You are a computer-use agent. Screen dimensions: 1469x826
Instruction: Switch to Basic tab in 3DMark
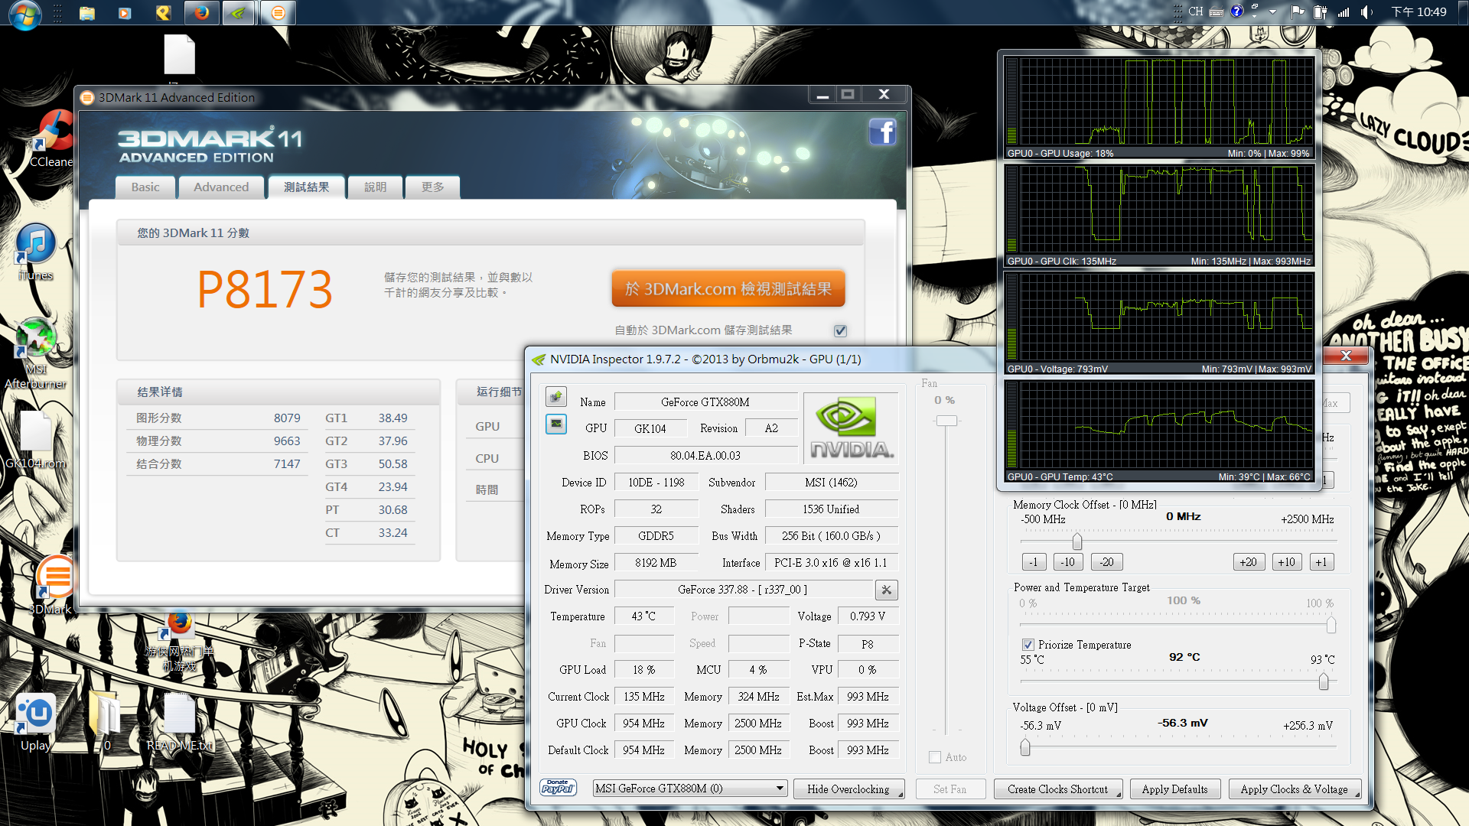145,187
